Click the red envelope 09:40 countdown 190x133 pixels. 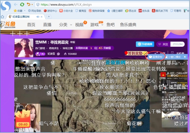click(x=22, y=118)
